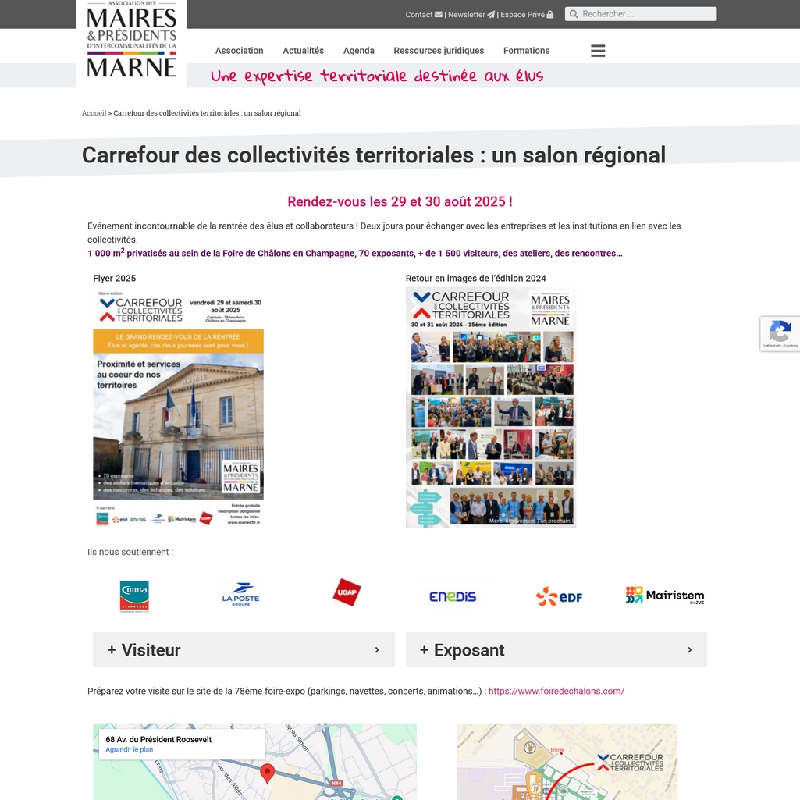Click the Accueil breadcrumb link
This screenshot has width=800, height=800.
pyautogui.click(x=94, y=112)
